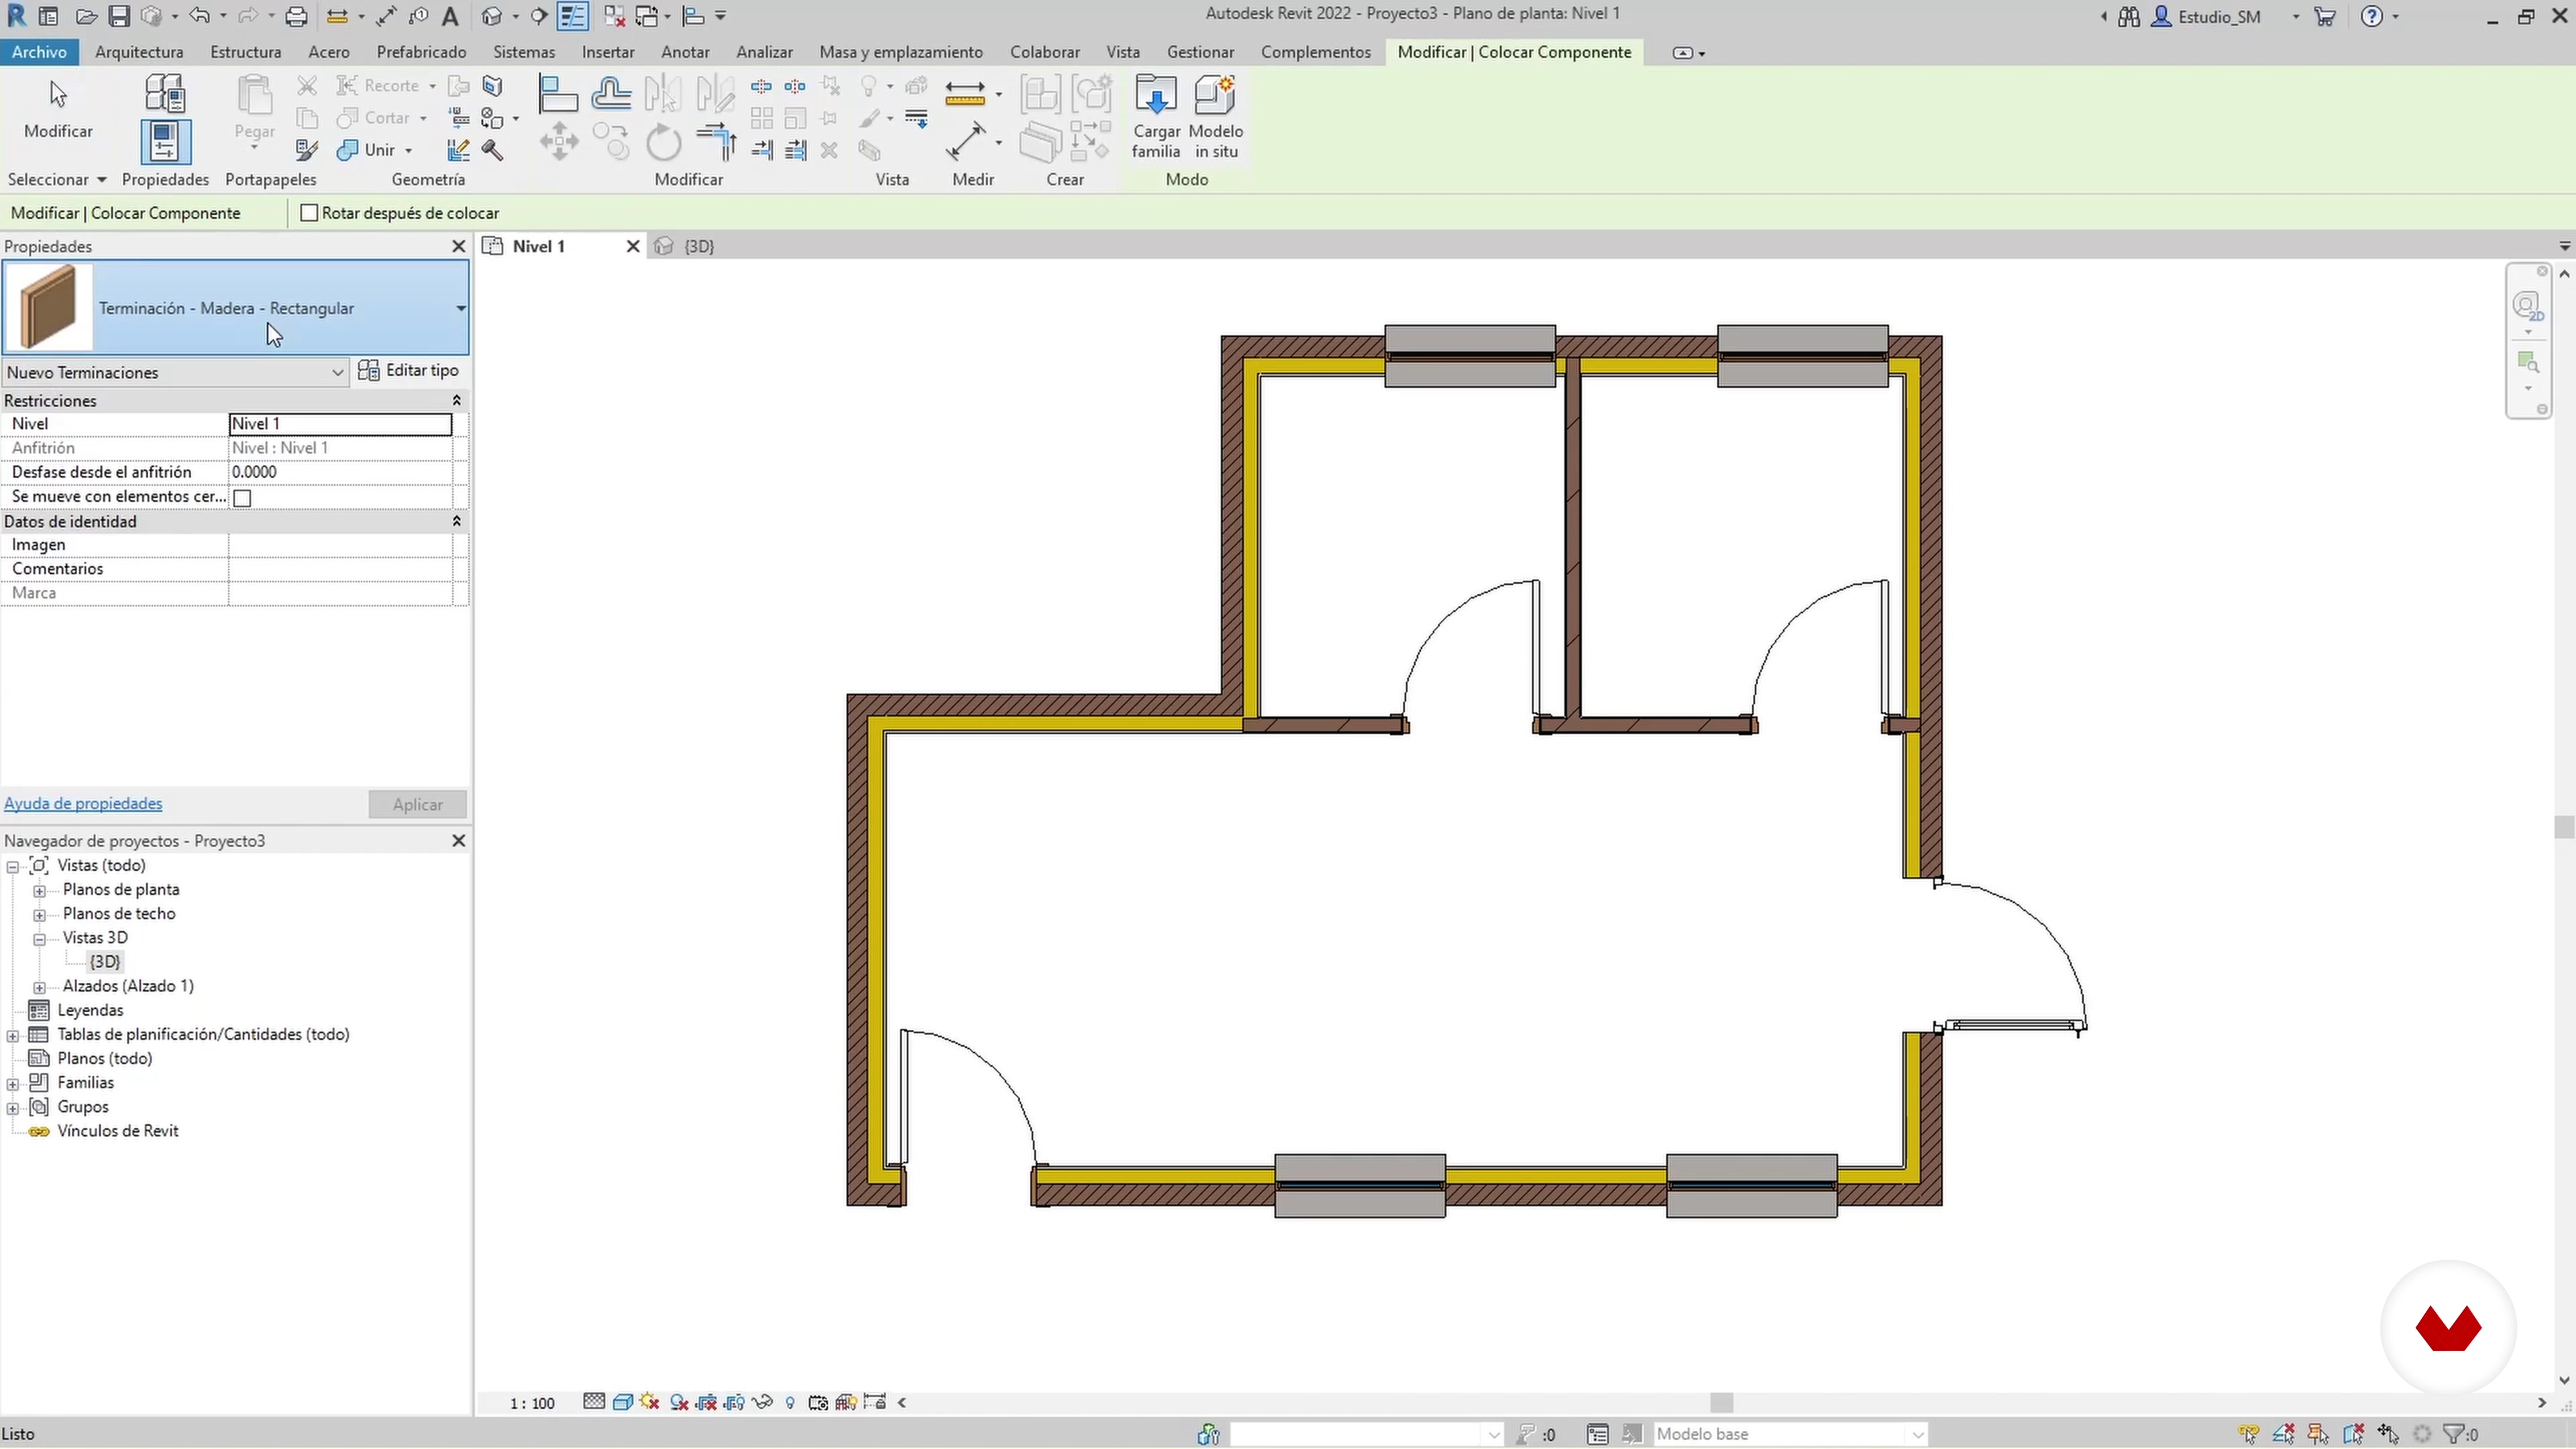This screenshot has height=1449, width=2576.
Task: Click the detail level icon in view control bar
Action: 594,1402
